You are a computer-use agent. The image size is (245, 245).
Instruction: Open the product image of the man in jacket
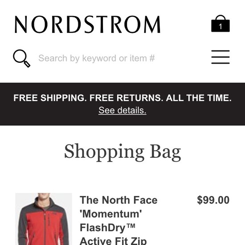click(x=44, y=219)
